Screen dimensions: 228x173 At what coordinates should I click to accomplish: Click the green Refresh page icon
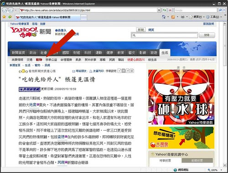point(165,10)
